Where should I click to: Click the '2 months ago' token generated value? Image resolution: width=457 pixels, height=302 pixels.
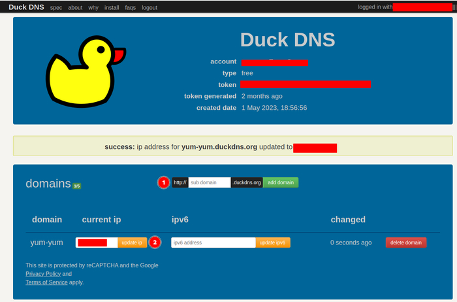[262, 96]
